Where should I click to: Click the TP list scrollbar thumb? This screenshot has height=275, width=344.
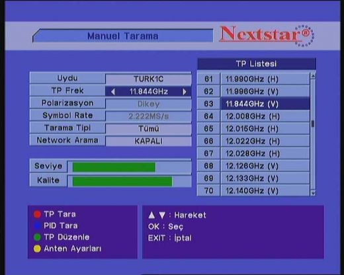click(x=313, y=124)
